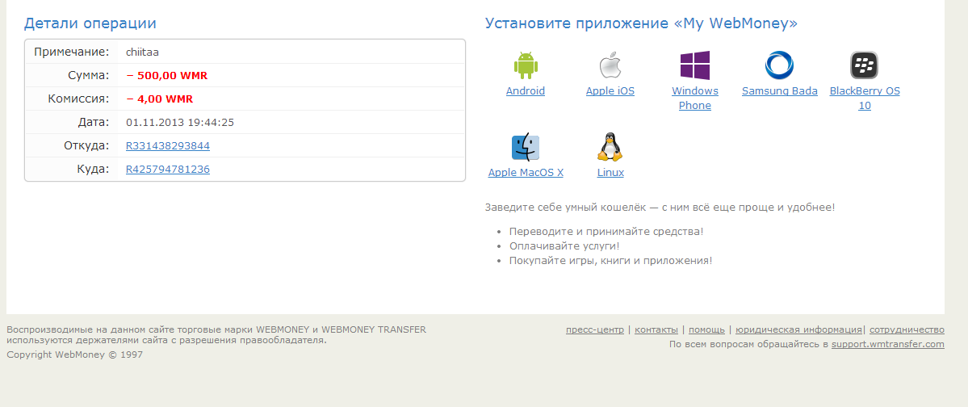The height and width of the screenshot is (407, 968).
Task: Open the Linux text link
Action: [610, 172]
